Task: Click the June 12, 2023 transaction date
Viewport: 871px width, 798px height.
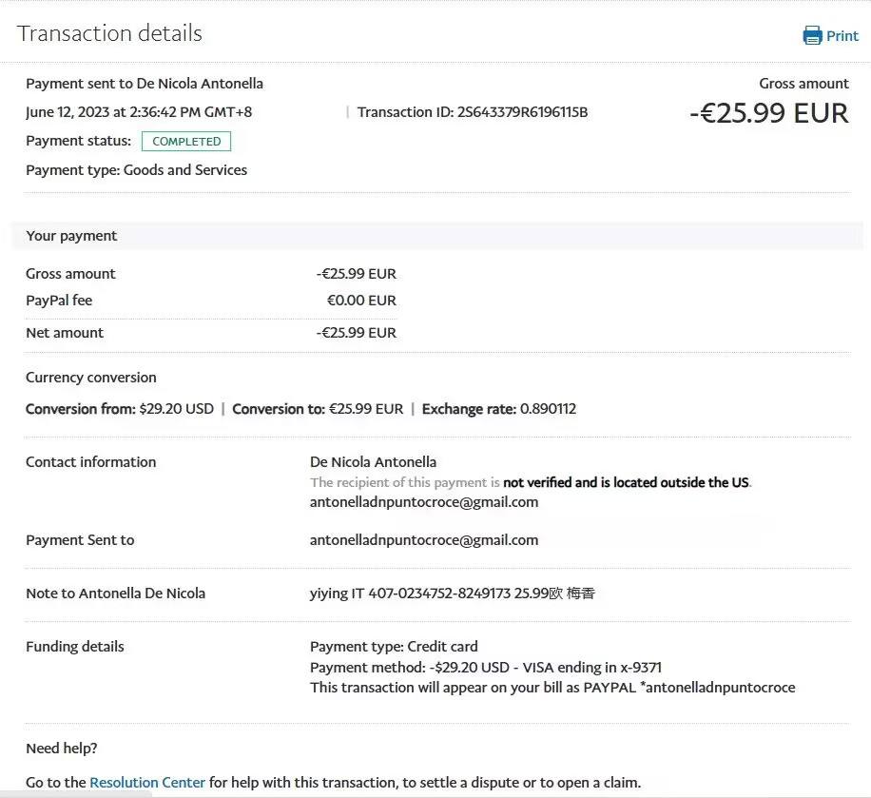Action: pyautogui.click(x=139, y=112)
